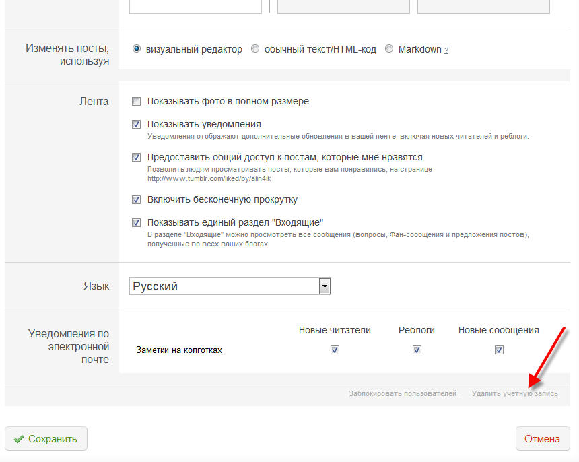Select the визуальный редактор radio button

pos(137,48)
